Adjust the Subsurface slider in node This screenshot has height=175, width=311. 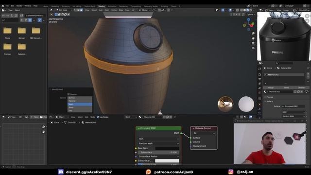[158, 152]
